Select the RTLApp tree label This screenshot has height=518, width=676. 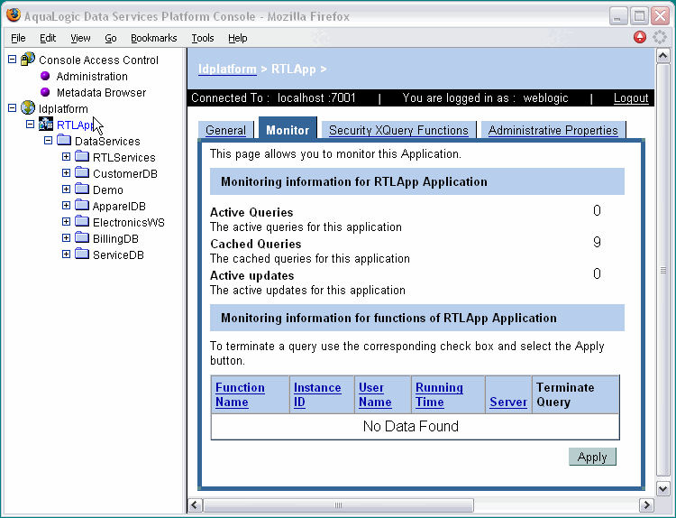[x=75, y=125]
